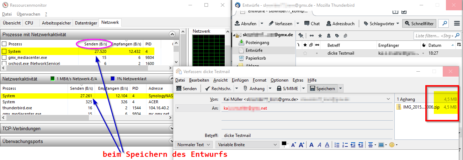
Task: Open the insert image dropdown icon
Action: [x=383, y=145]
